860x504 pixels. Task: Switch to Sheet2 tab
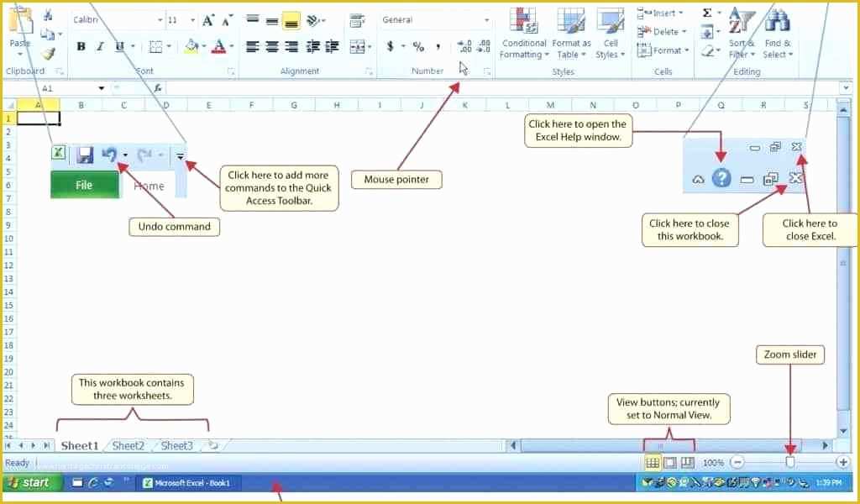pos(128,446)
